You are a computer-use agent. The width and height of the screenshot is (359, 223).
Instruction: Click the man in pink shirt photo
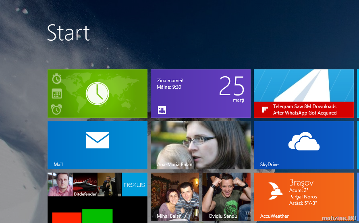60,185
